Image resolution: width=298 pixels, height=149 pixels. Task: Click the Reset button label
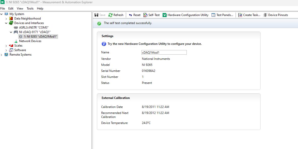tap(137, 15)
